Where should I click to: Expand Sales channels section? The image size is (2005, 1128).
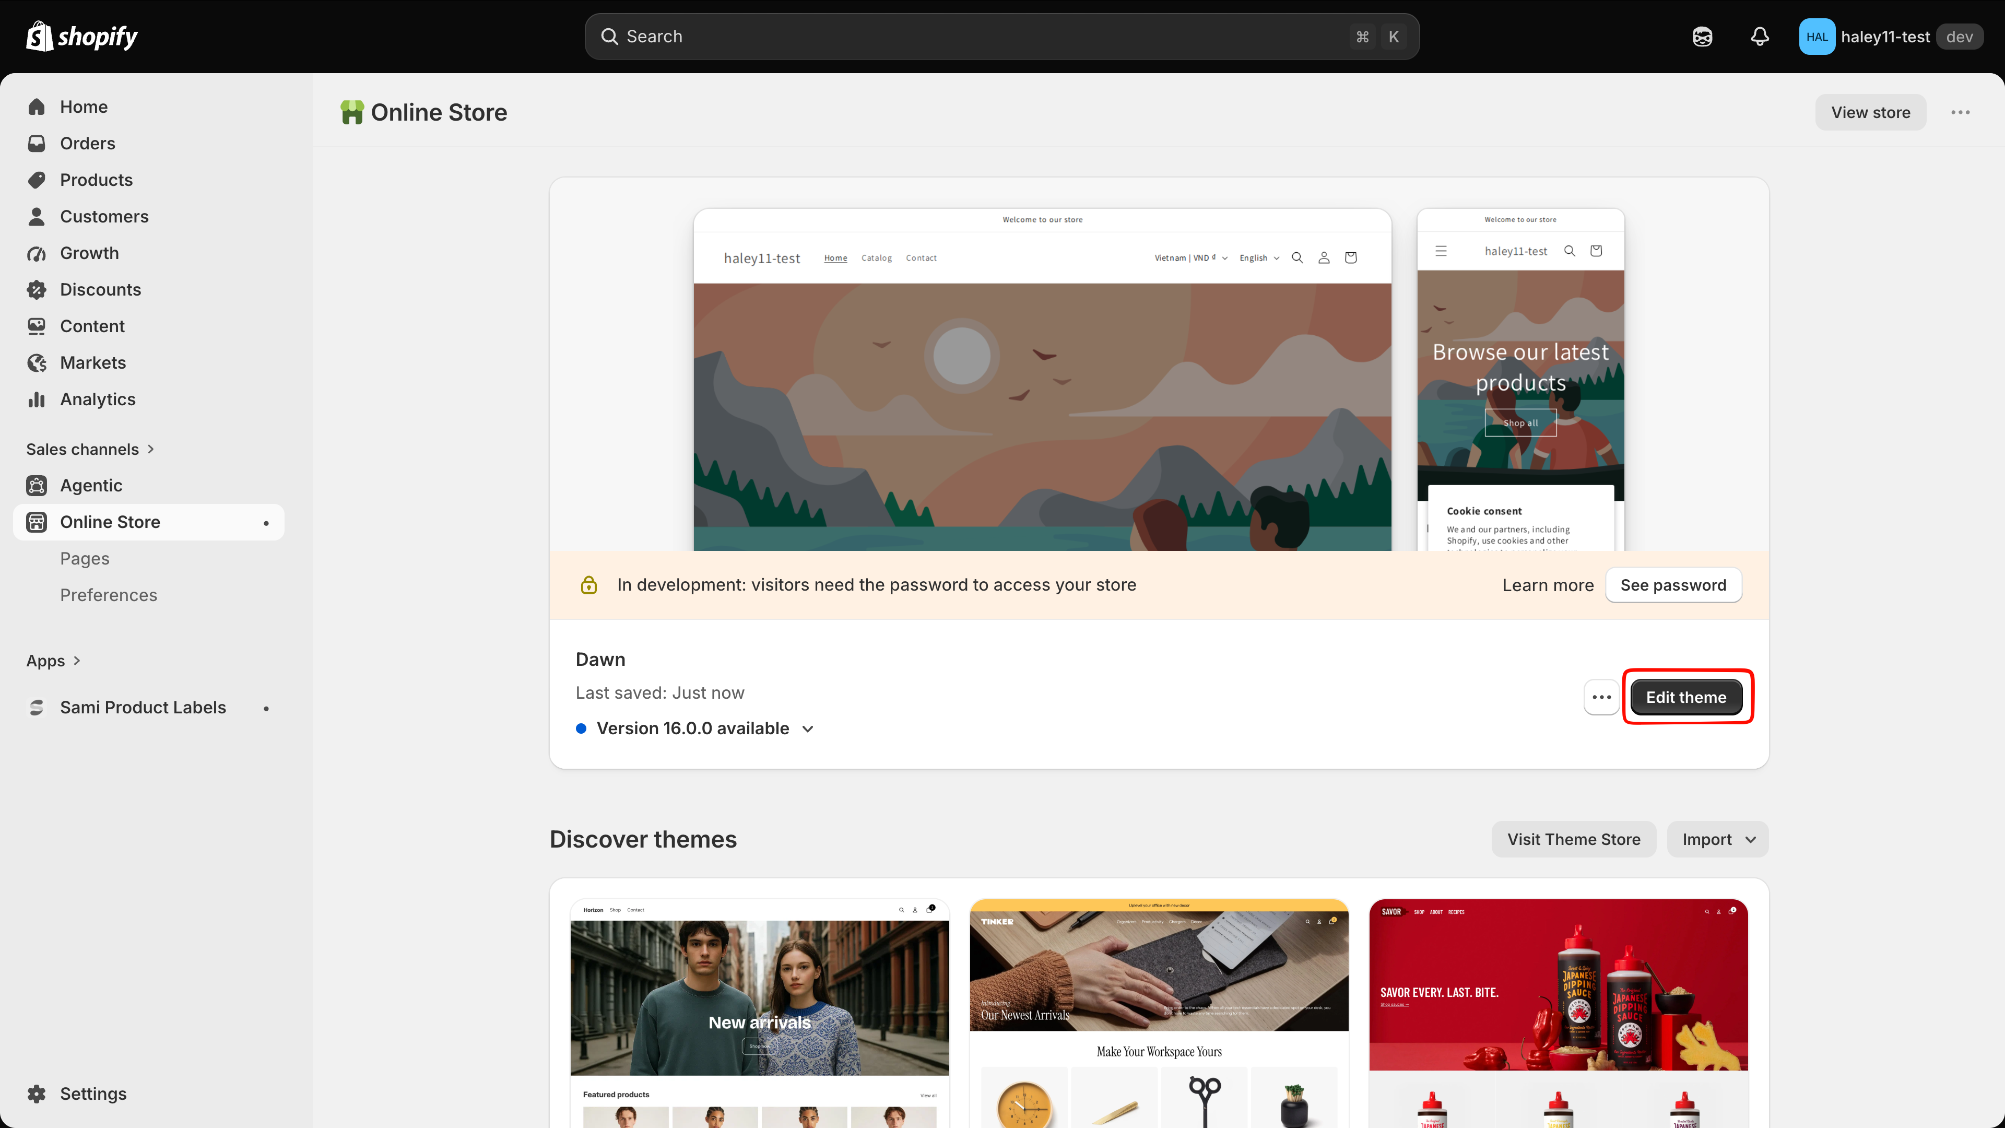tap(90, 449)
